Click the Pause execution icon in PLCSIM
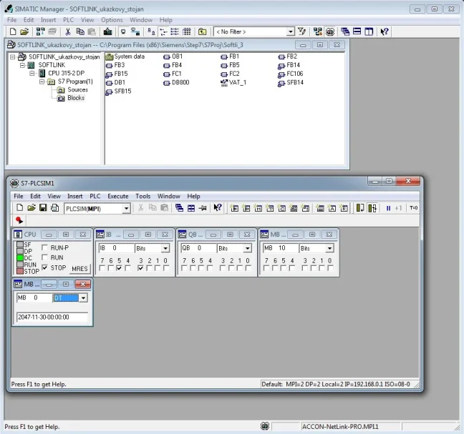Screen dimensions: 464x434 click(x=388, y=208)
